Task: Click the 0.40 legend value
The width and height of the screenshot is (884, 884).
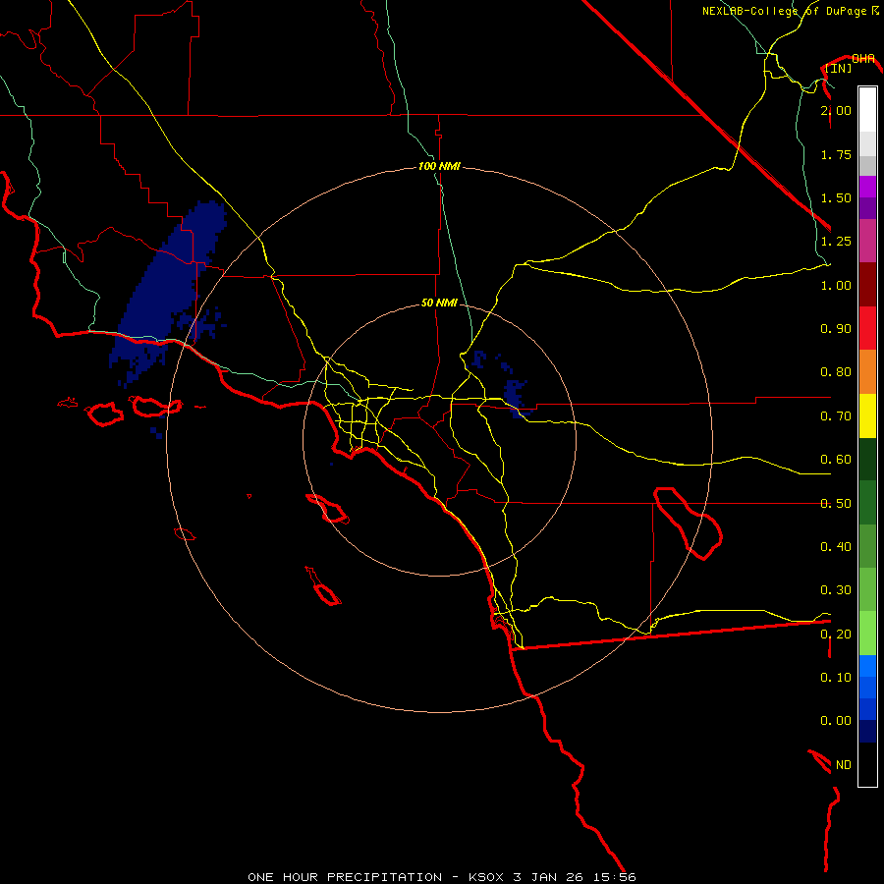Action: click(836, 547)
